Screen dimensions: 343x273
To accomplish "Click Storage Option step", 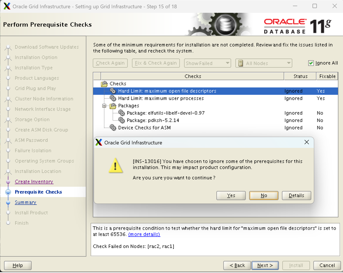I will [x=32, y=120].
